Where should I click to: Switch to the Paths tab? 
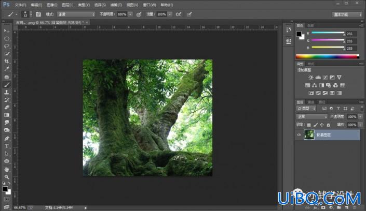322,102
